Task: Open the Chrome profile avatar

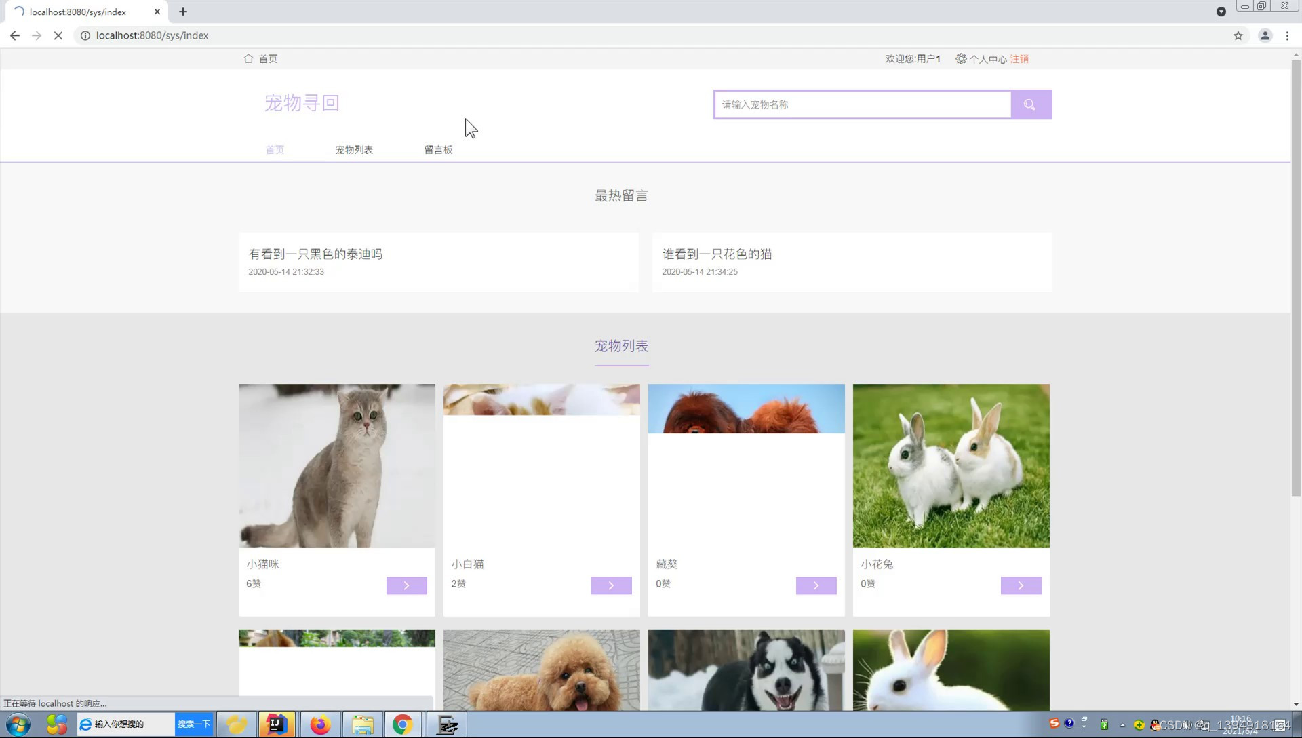Action: coord(1265,35)
